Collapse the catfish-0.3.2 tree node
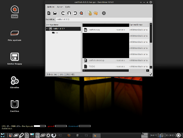Screen dimensions: 183x138 point(47,29)
